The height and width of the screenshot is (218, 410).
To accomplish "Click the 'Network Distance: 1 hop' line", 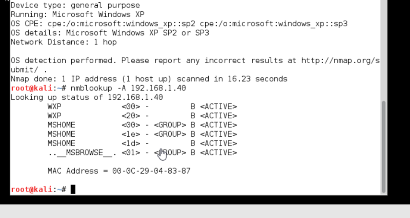I will click(63, 42).
